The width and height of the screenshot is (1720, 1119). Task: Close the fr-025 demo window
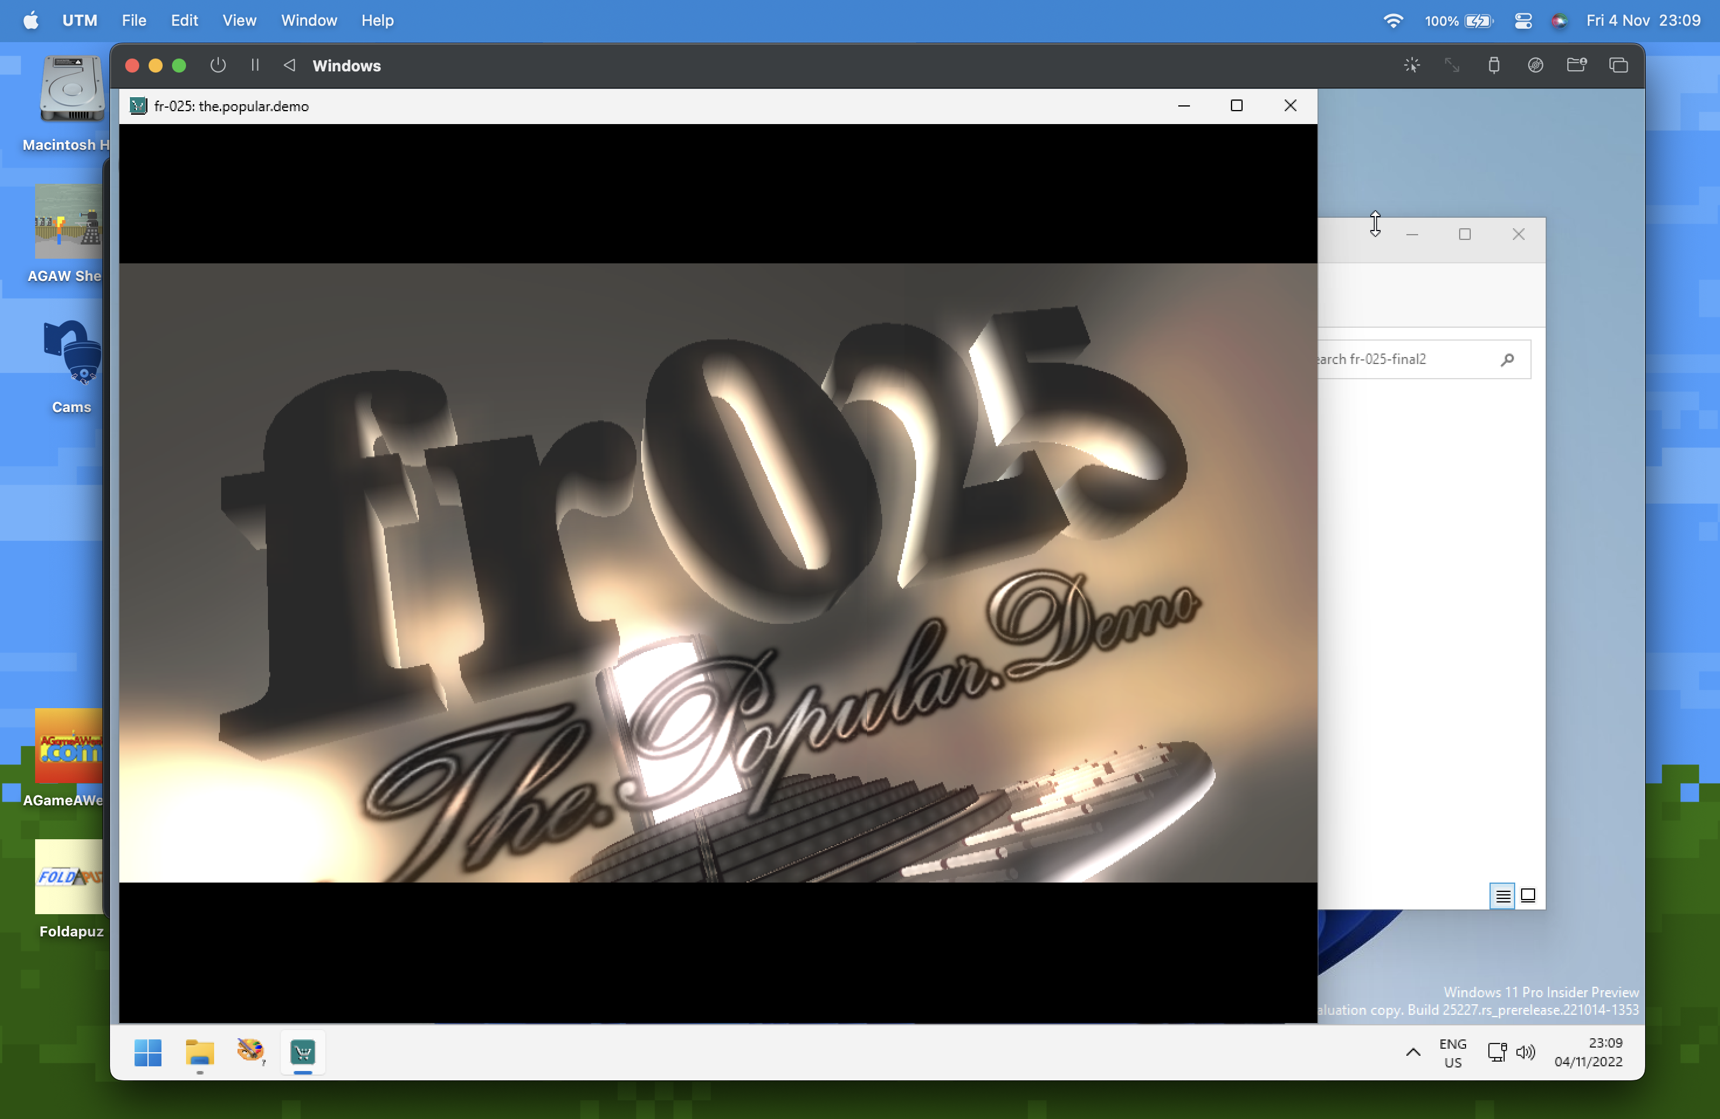pos(1290,105)
